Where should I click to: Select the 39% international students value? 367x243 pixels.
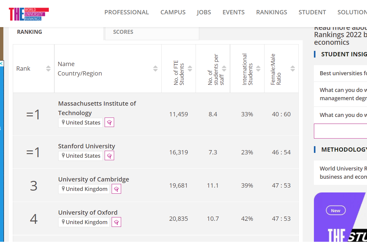click(x=247, y=185)
